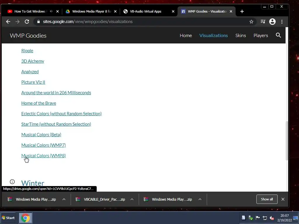The width and height of the screenshot is (299, 224).
Task: Open the Home of the Brave link
Action: pos(39,103)
